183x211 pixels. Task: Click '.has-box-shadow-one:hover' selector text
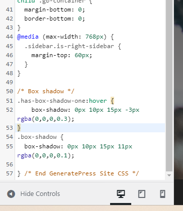tap(62, 101)
